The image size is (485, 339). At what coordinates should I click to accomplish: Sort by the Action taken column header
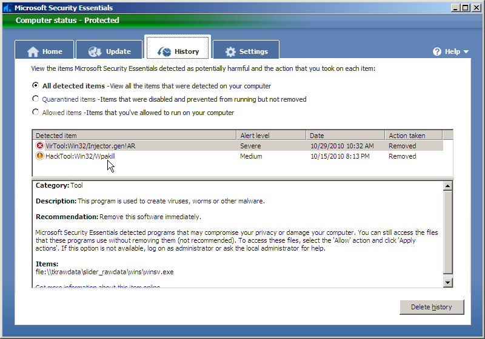click(414, 135)
